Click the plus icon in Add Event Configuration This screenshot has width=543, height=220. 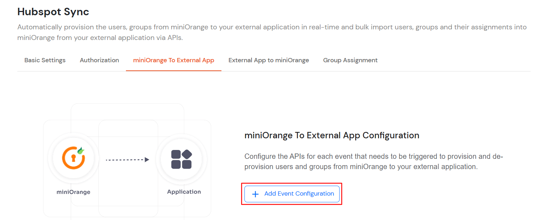point(255,193)
